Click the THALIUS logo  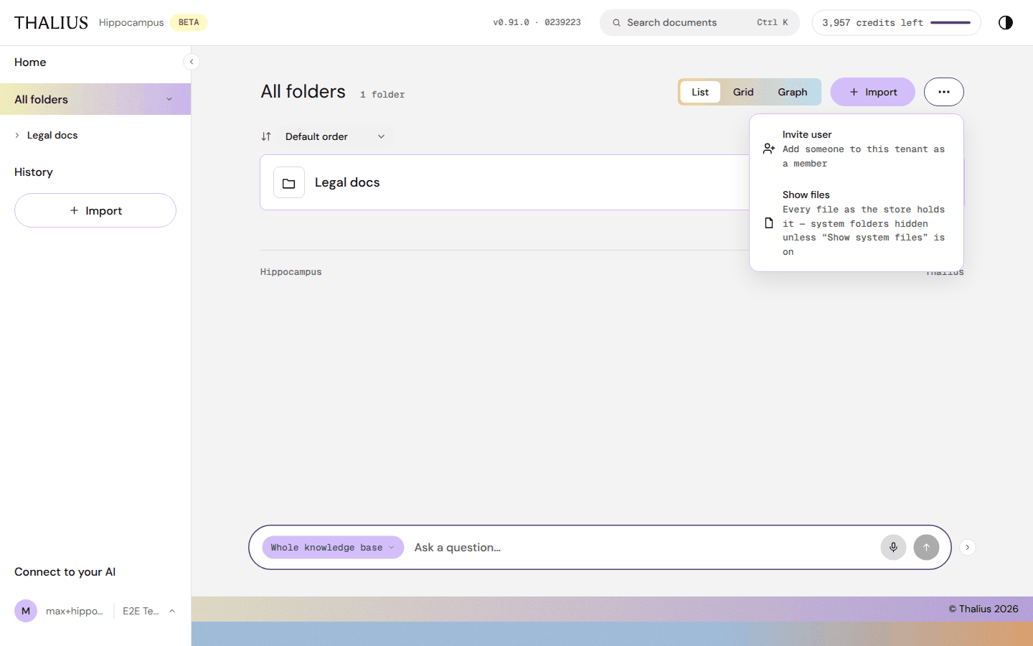[51, 22]
